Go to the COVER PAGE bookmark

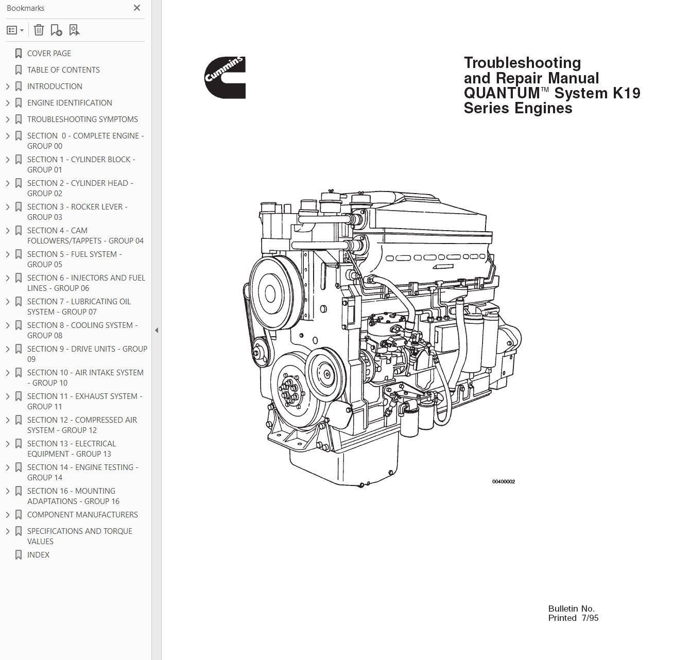point(49,54)
